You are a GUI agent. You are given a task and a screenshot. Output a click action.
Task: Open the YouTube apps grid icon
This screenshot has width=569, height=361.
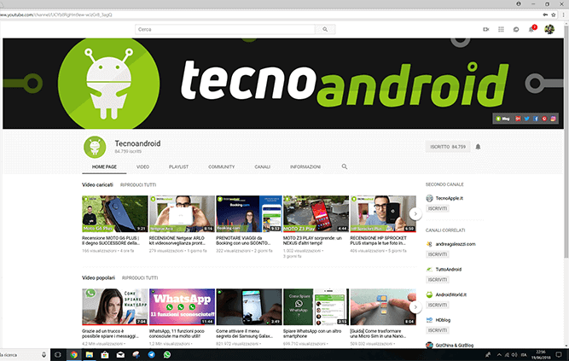(x=501, y=29)
